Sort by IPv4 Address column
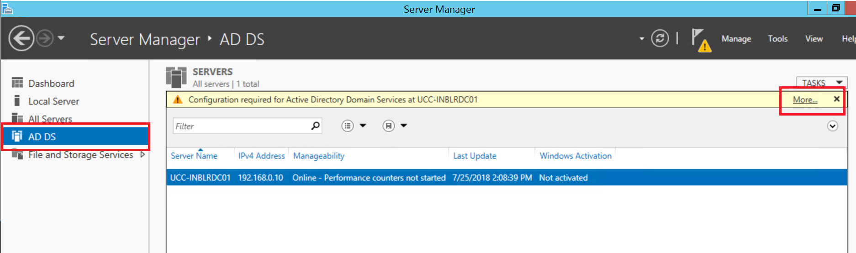 261,156
